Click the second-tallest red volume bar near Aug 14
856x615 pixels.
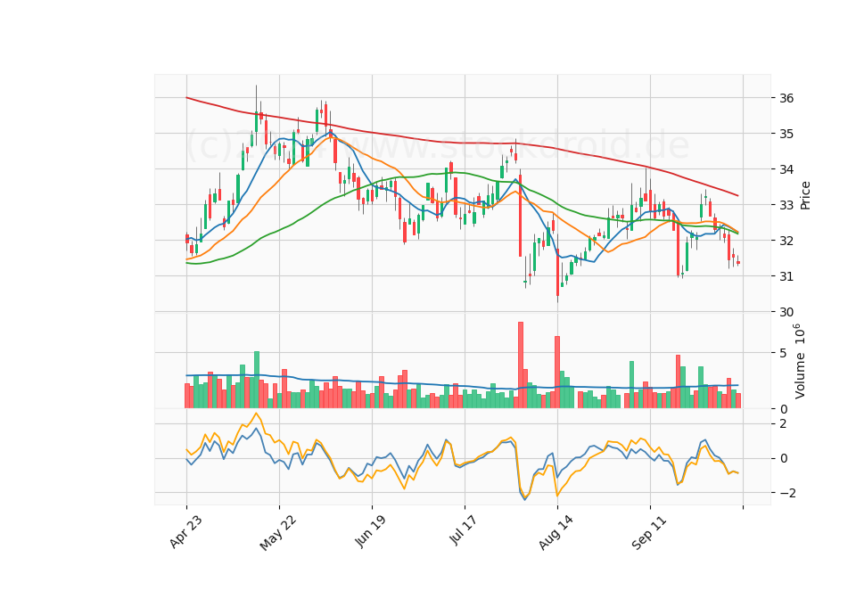pyautogui.click(x=557, y=373)
